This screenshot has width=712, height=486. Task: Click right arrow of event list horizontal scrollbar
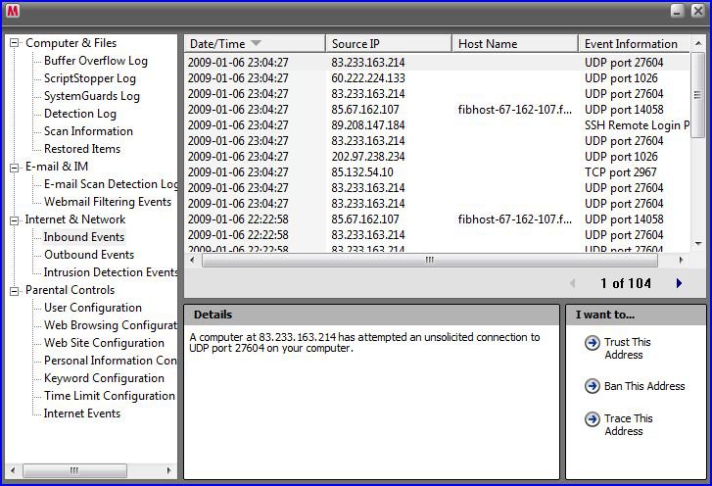pos(681,261)
